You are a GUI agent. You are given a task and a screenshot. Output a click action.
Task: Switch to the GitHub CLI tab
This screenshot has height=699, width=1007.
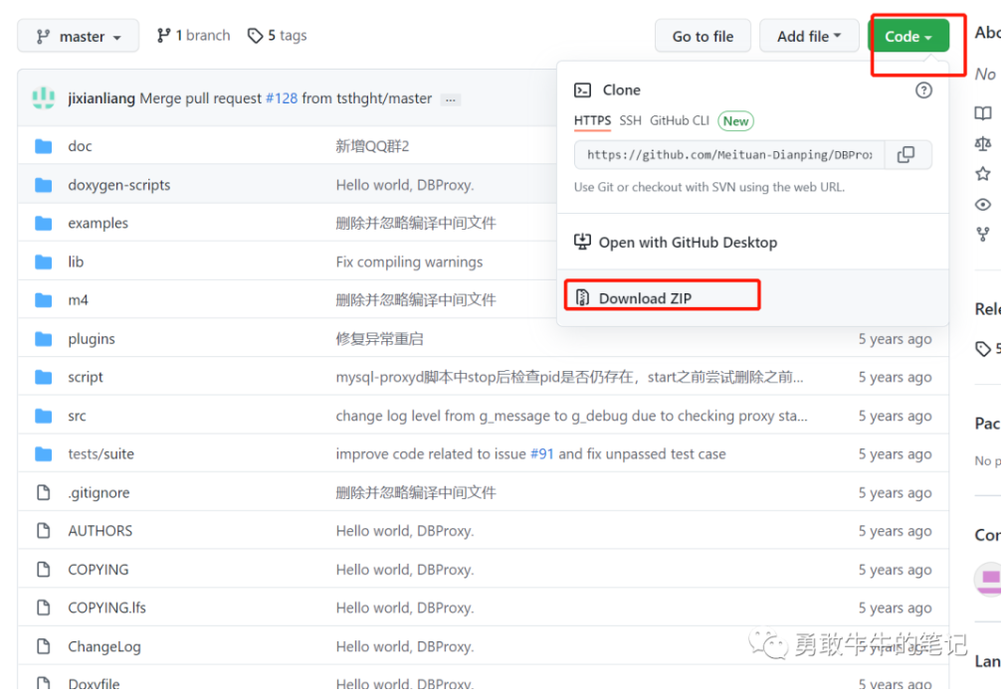coord(680,120)
